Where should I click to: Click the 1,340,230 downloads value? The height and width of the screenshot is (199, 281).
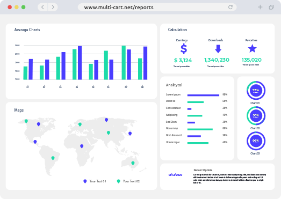point(217,60)
